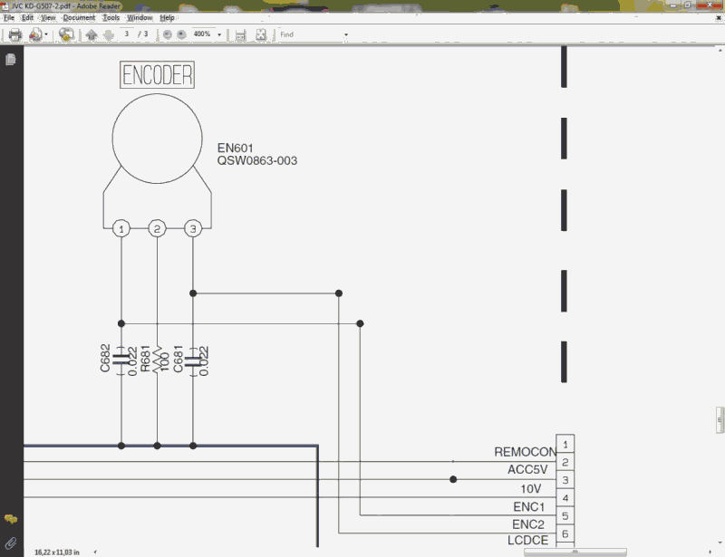Go to previous page with up arrow
The image size is (725, 557).
tap(91, 34)
